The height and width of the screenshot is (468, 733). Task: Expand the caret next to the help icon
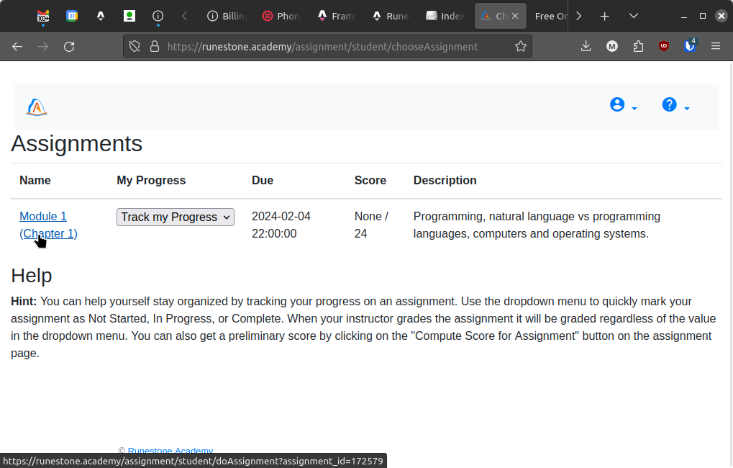click(x=686, y=108)
